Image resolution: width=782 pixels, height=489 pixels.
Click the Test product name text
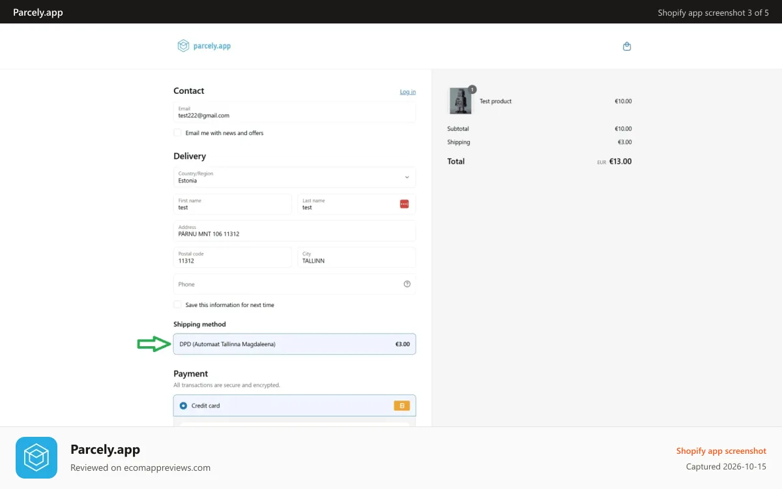tap(496, 101)
